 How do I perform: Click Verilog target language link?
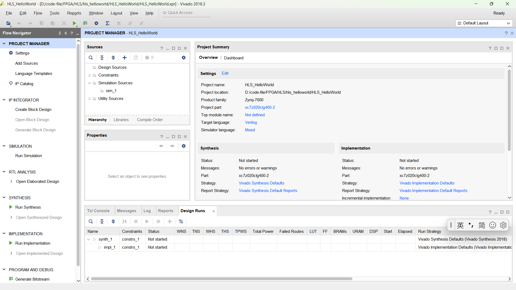point(251,122)
